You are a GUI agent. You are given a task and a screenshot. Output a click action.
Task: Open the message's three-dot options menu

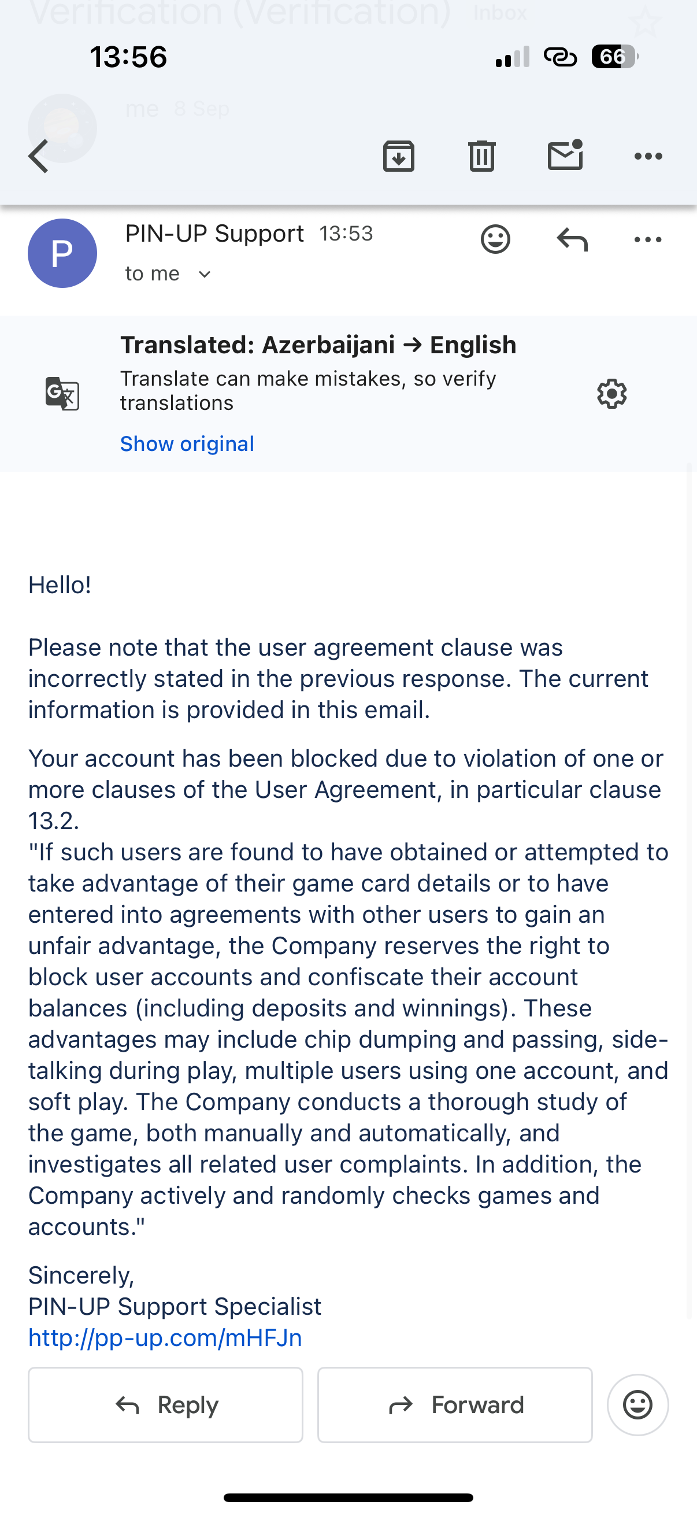click(648, 239)
